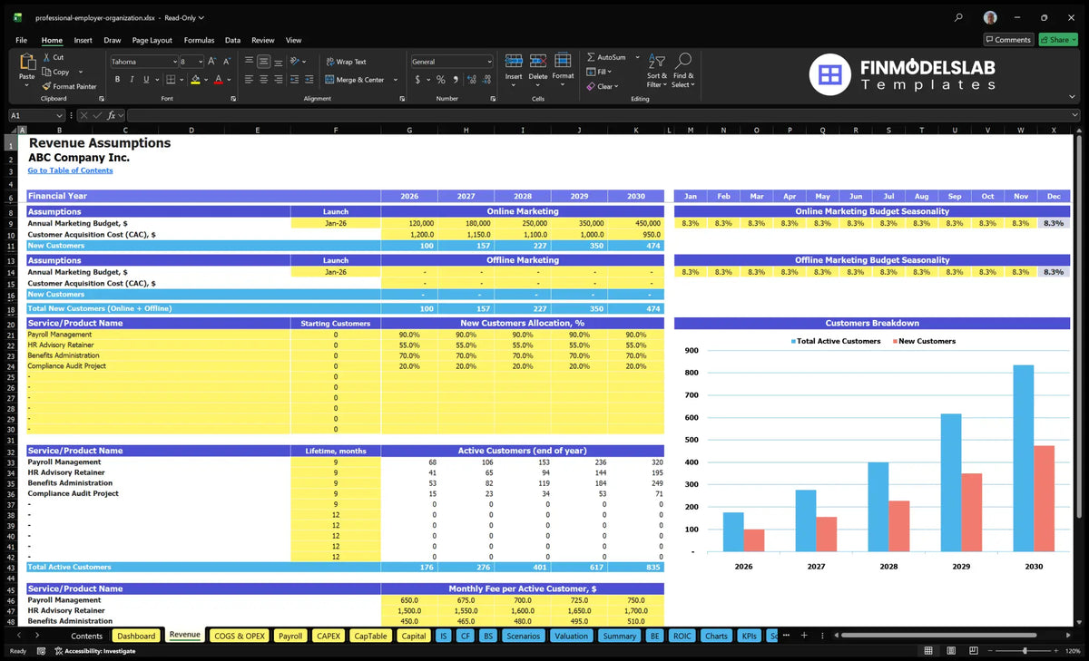The width and height of the screenshot is (1089, 661).
Task: Toggle align text left
Action: coord(249,80)
